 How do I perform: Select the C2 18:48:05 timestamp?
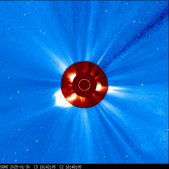coord(70,167)
